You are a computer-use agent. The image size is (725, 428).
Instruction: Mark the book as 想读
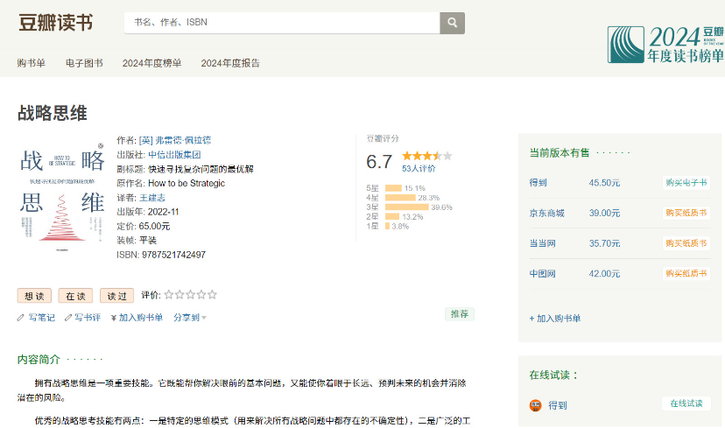(34, 296)
